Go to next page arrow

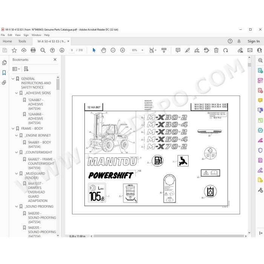tap(62, 50)
